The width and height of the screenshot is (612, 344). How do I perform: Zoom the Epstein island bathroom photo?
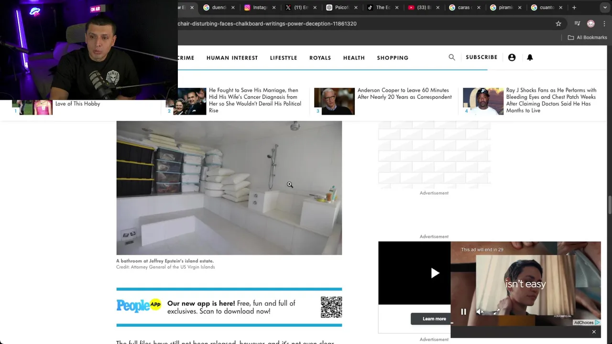coord(229,188)
